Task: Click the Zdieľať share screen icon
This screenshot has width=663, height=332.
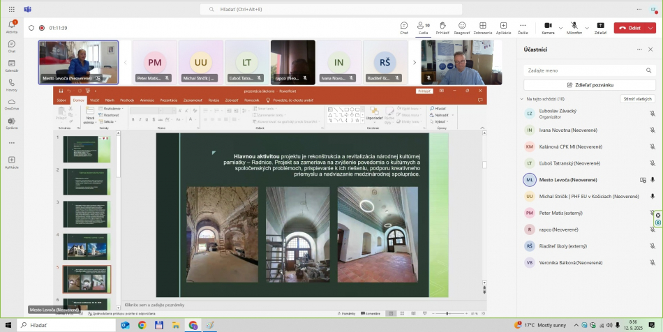Action: click(x=600, y=27)
